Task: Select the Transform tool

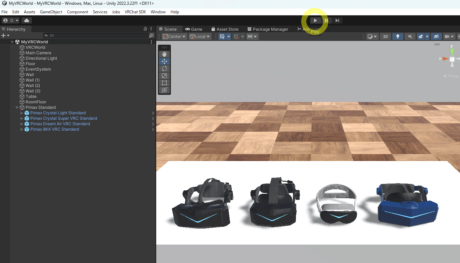Action: click(164, 90)
